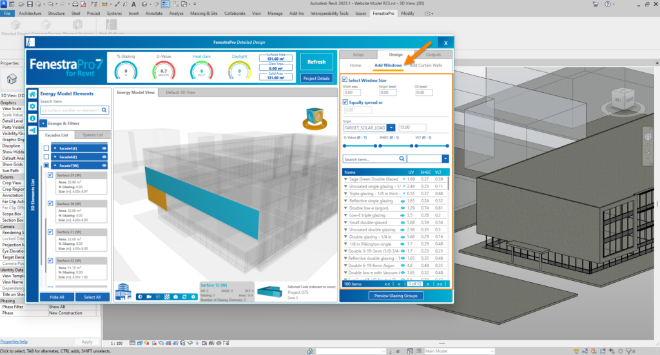Switch to the Spaces List tab
660x355 pixels.
93,135
